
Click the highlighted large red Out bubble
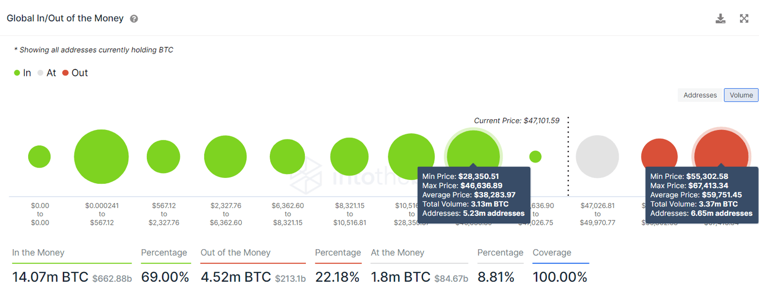point(721,149)
